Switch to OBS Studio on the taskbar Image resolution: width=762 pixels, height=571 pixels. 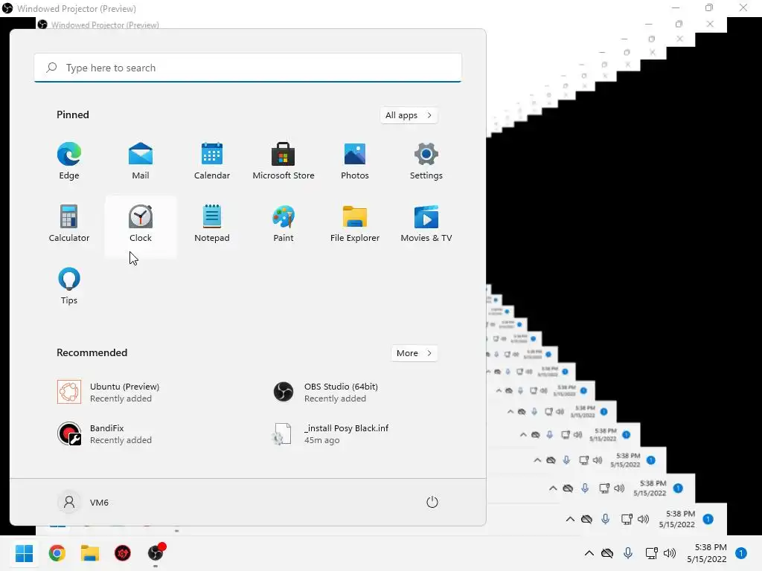click(156, 553)
